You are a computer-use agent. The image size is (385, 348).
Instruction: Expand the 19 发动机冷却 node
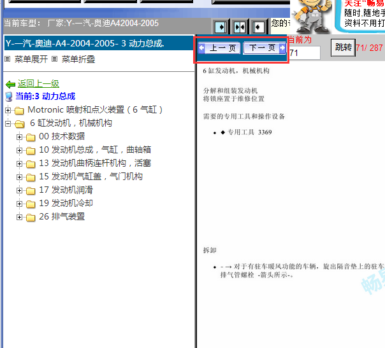(19, 204)
